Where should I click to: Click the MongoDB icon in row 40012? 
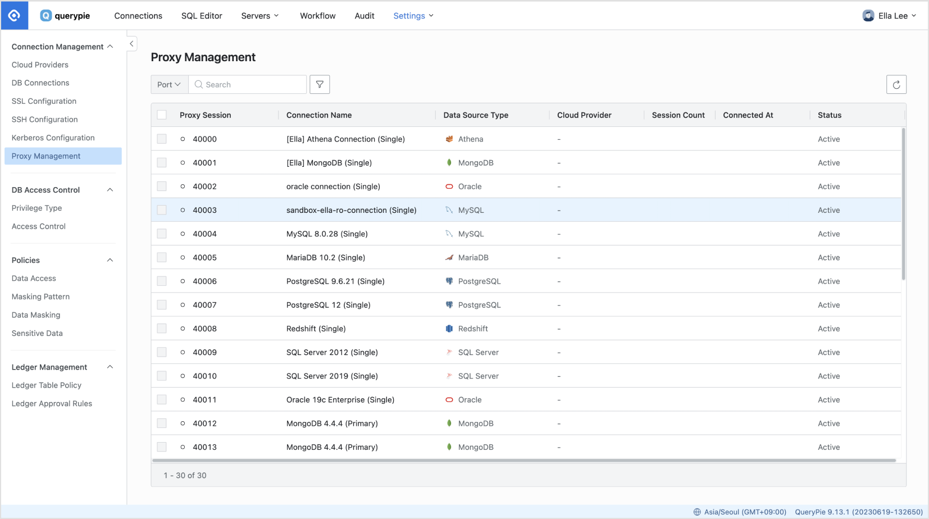click(x=449, y=424)
